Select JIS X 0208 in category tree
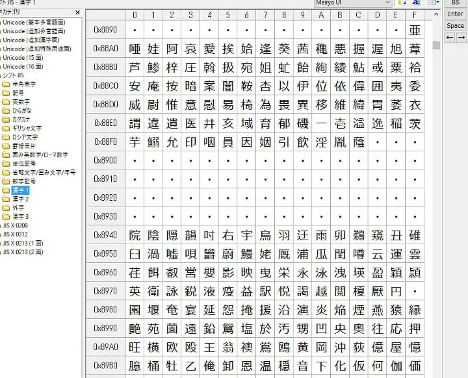Screen dimensions: 468x378 16,225
